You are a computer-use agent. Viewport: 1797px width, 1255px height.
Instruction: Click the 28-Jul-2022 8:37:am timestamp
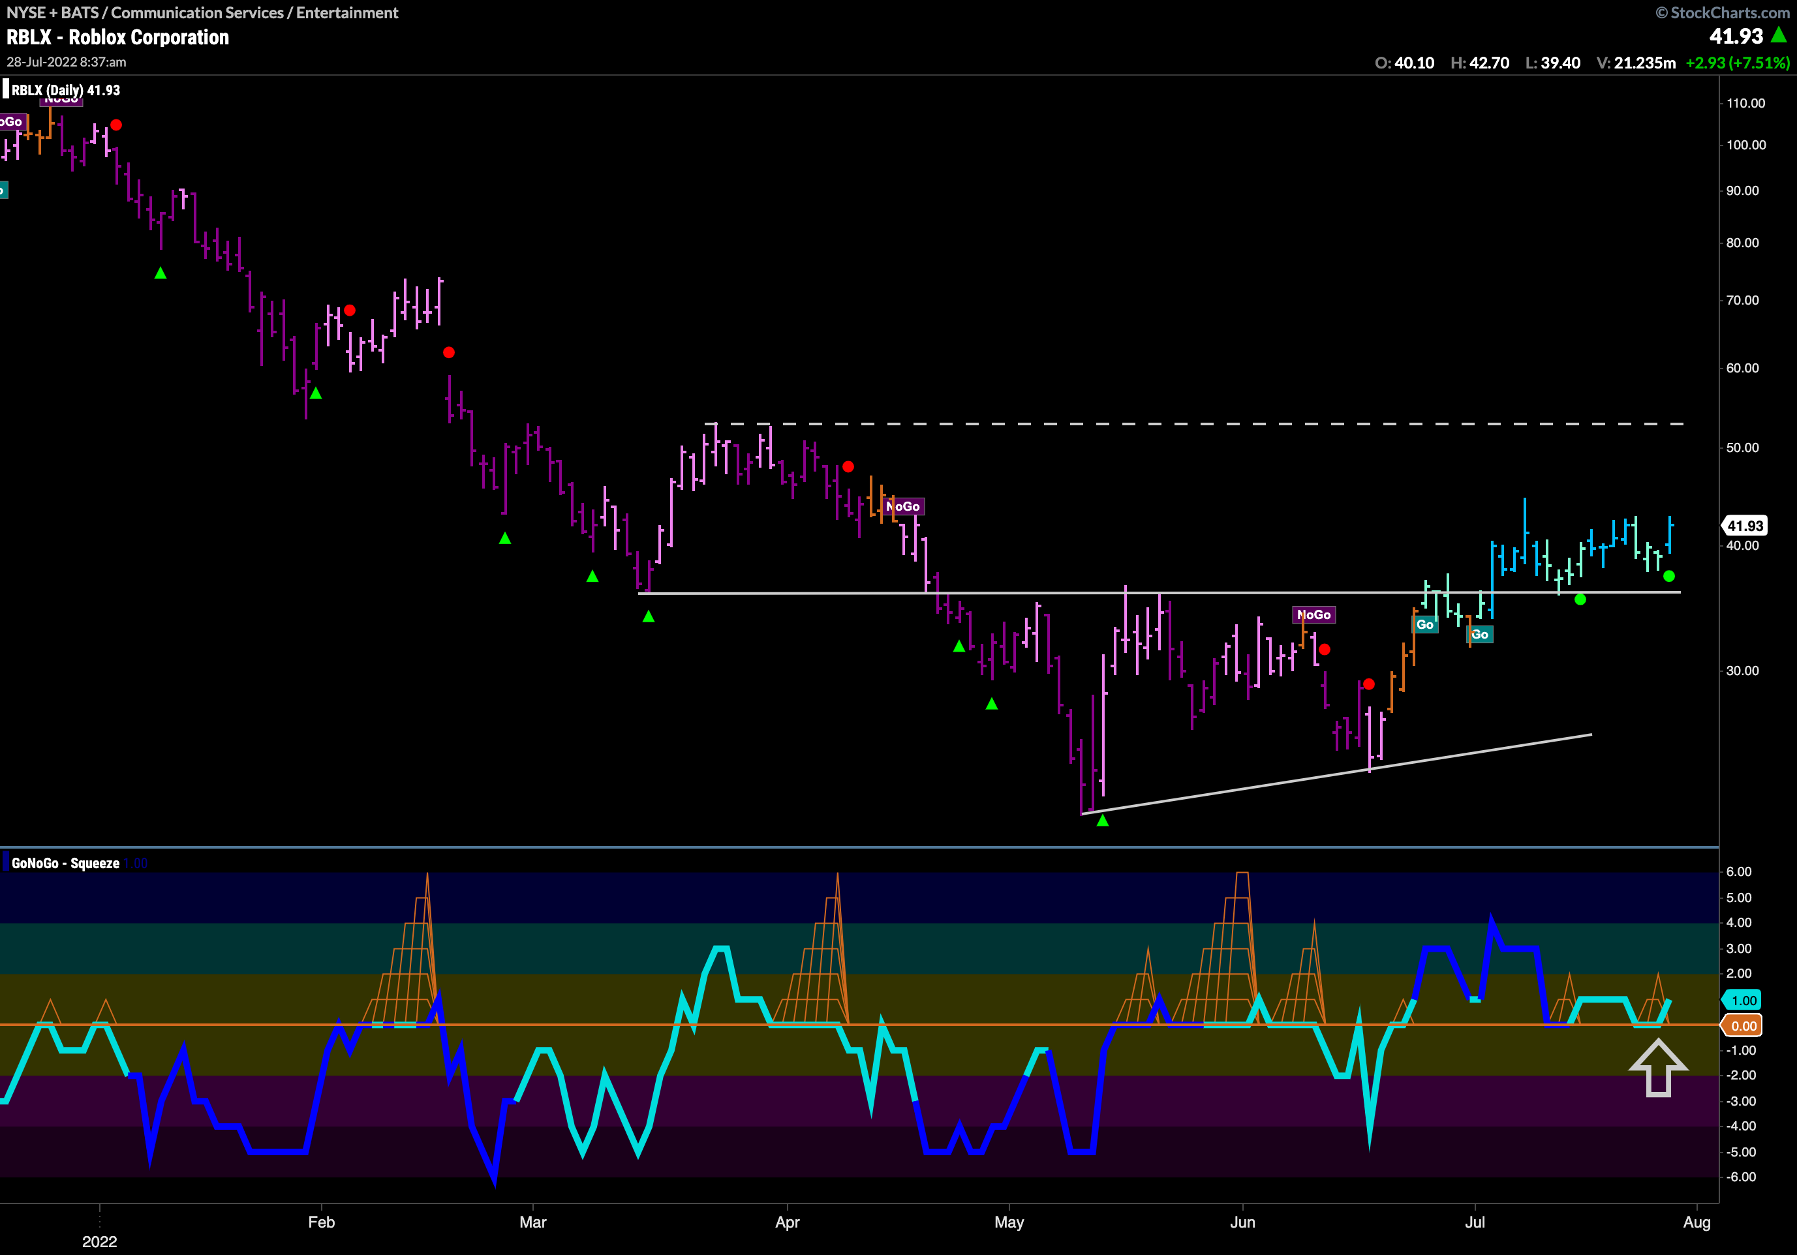(67, 62)
